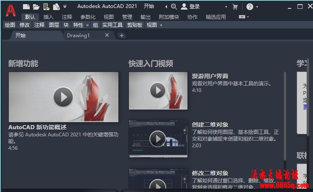Viewport: 313px width, 192px height.
Task: Click the Help question mark icon
Action: click(250, 7)
